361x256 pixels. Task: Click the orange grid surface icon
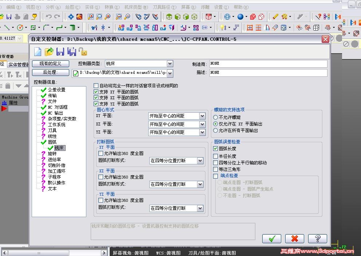(x=250, y=28)
